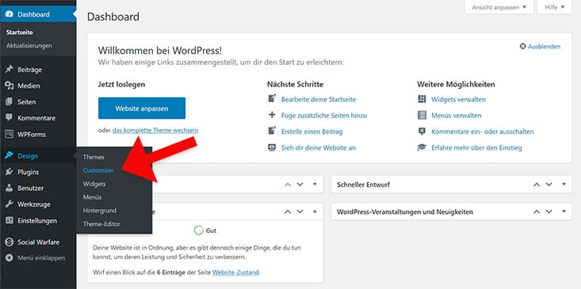Click the Einstellungen settings icon

(10, 221)
